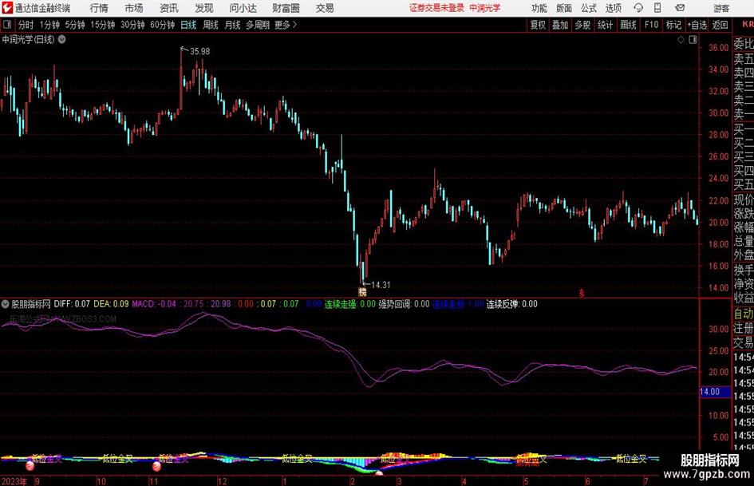The width and height of the screenshot is (754, 486).
Task: Click the 中润光学 stock name in title bar
Action: pos(485,8)
